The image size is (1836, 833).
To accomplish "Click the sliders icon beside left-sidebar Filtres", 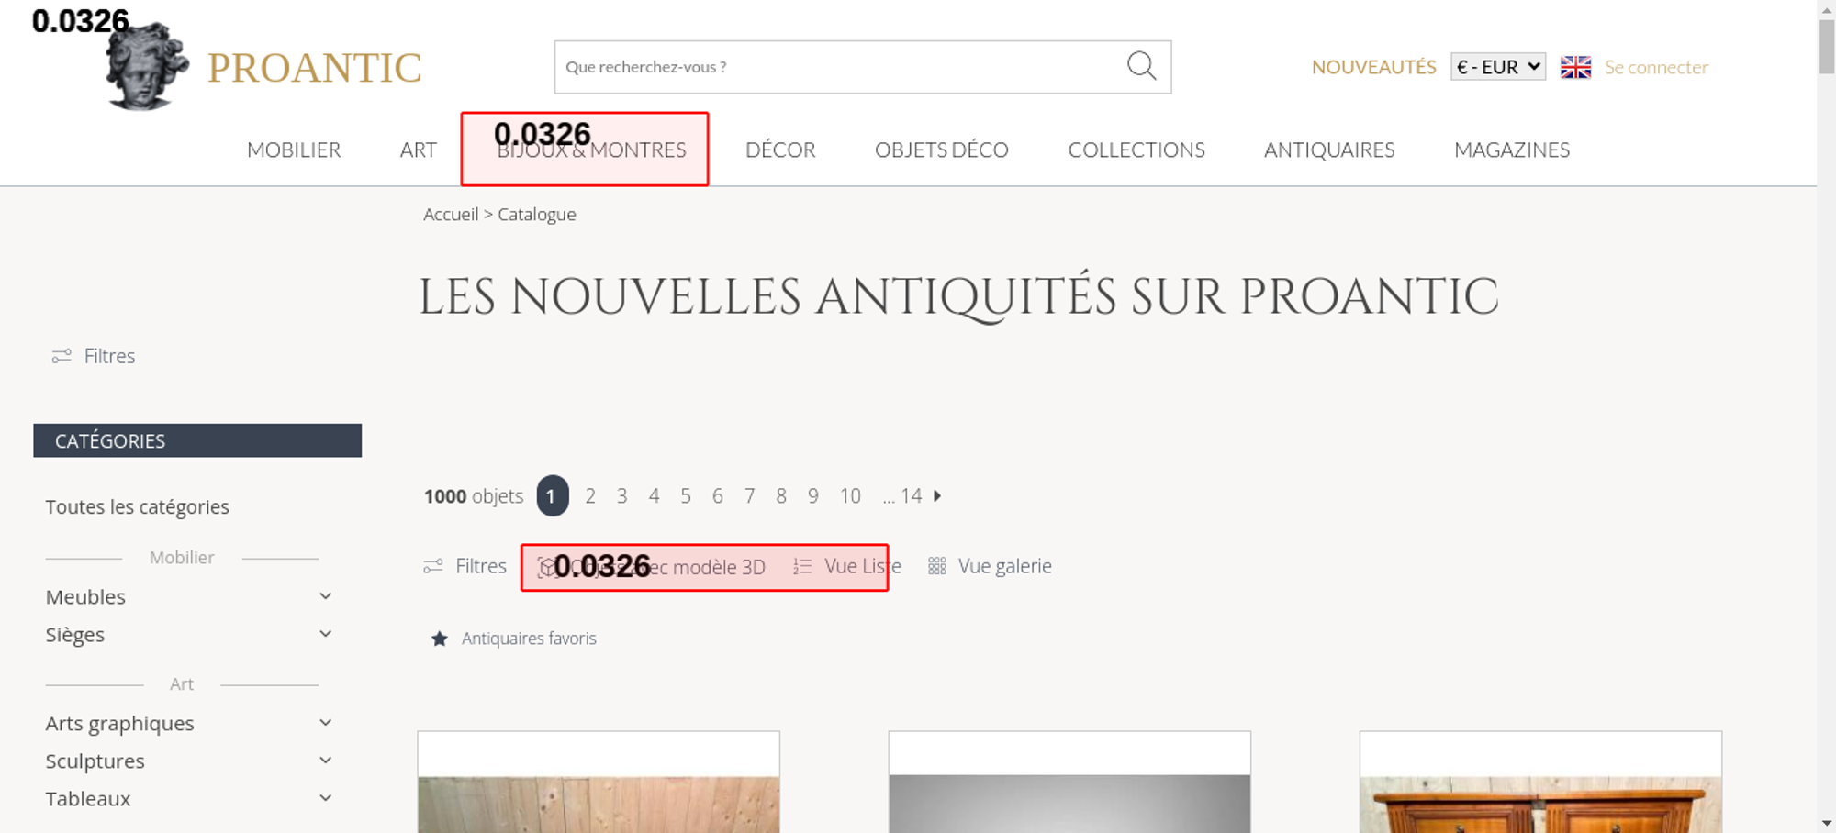I will 62,356.
